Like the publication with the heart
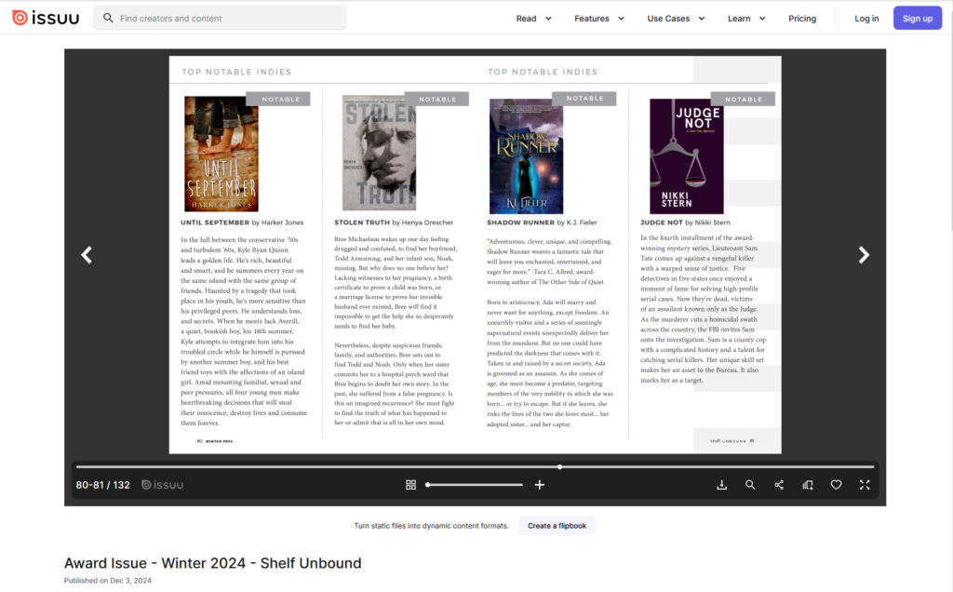The width and height of the screenshot is (953, 592). [836, 485]
